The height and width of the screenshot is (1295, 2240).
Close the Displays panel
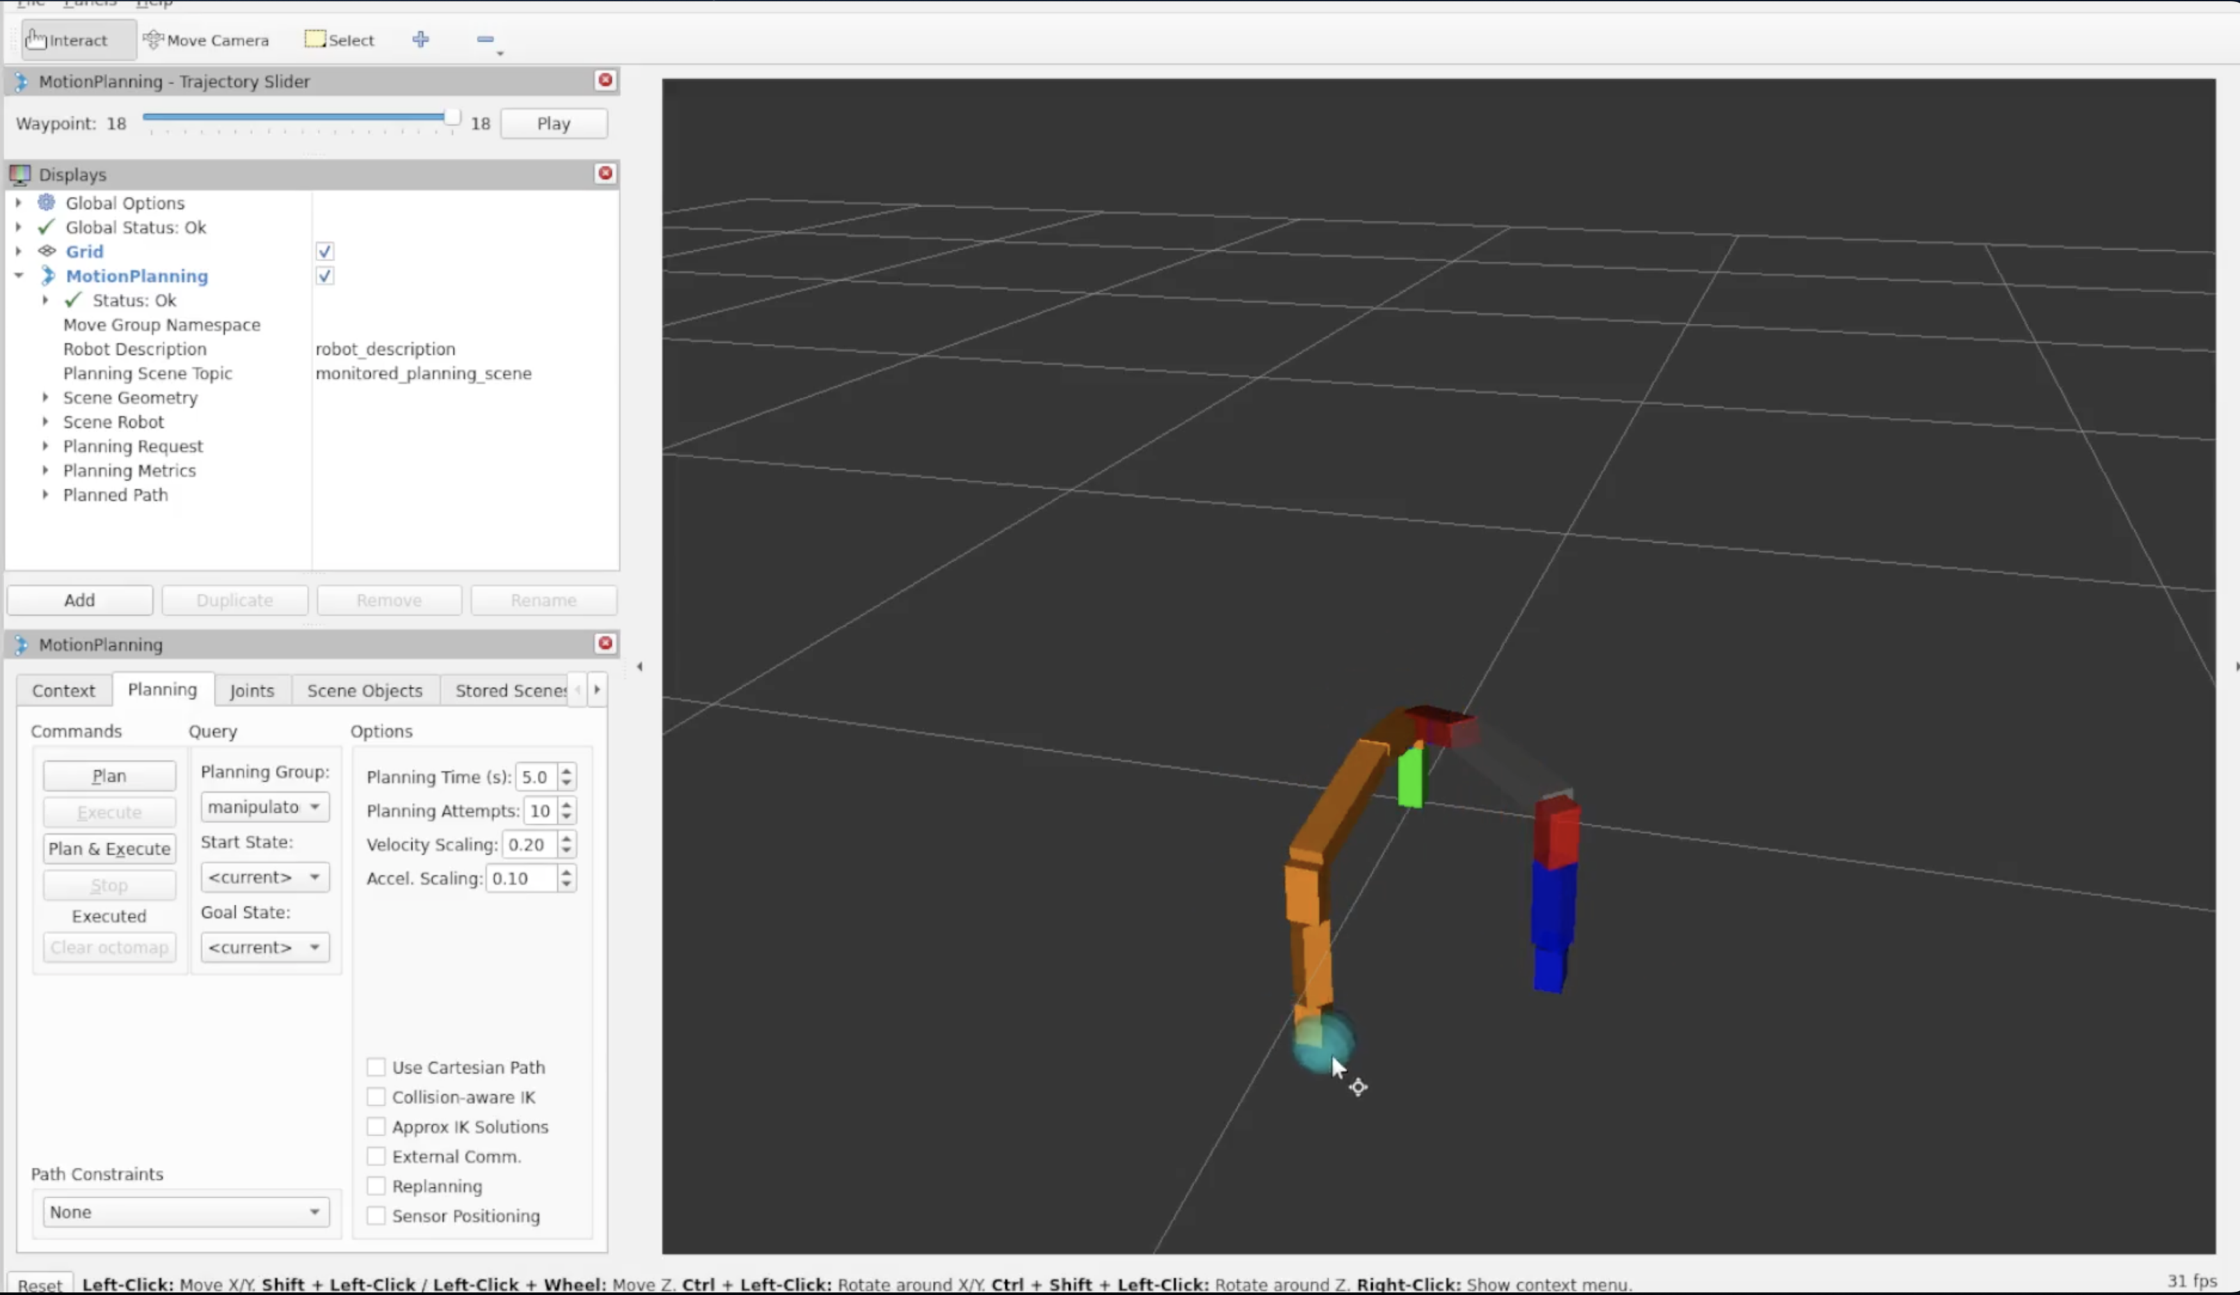(605, 173)
